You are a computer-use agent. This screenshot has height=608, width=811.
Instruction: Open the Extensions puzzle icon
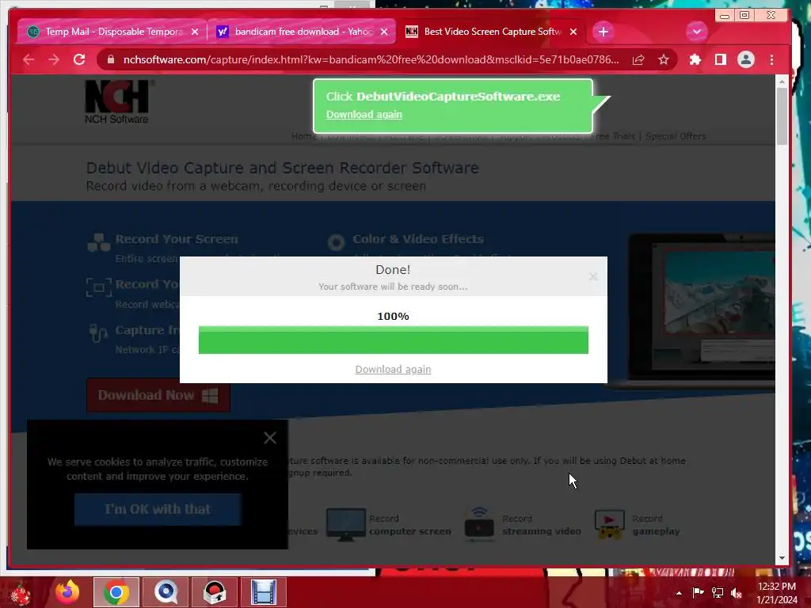695,59
